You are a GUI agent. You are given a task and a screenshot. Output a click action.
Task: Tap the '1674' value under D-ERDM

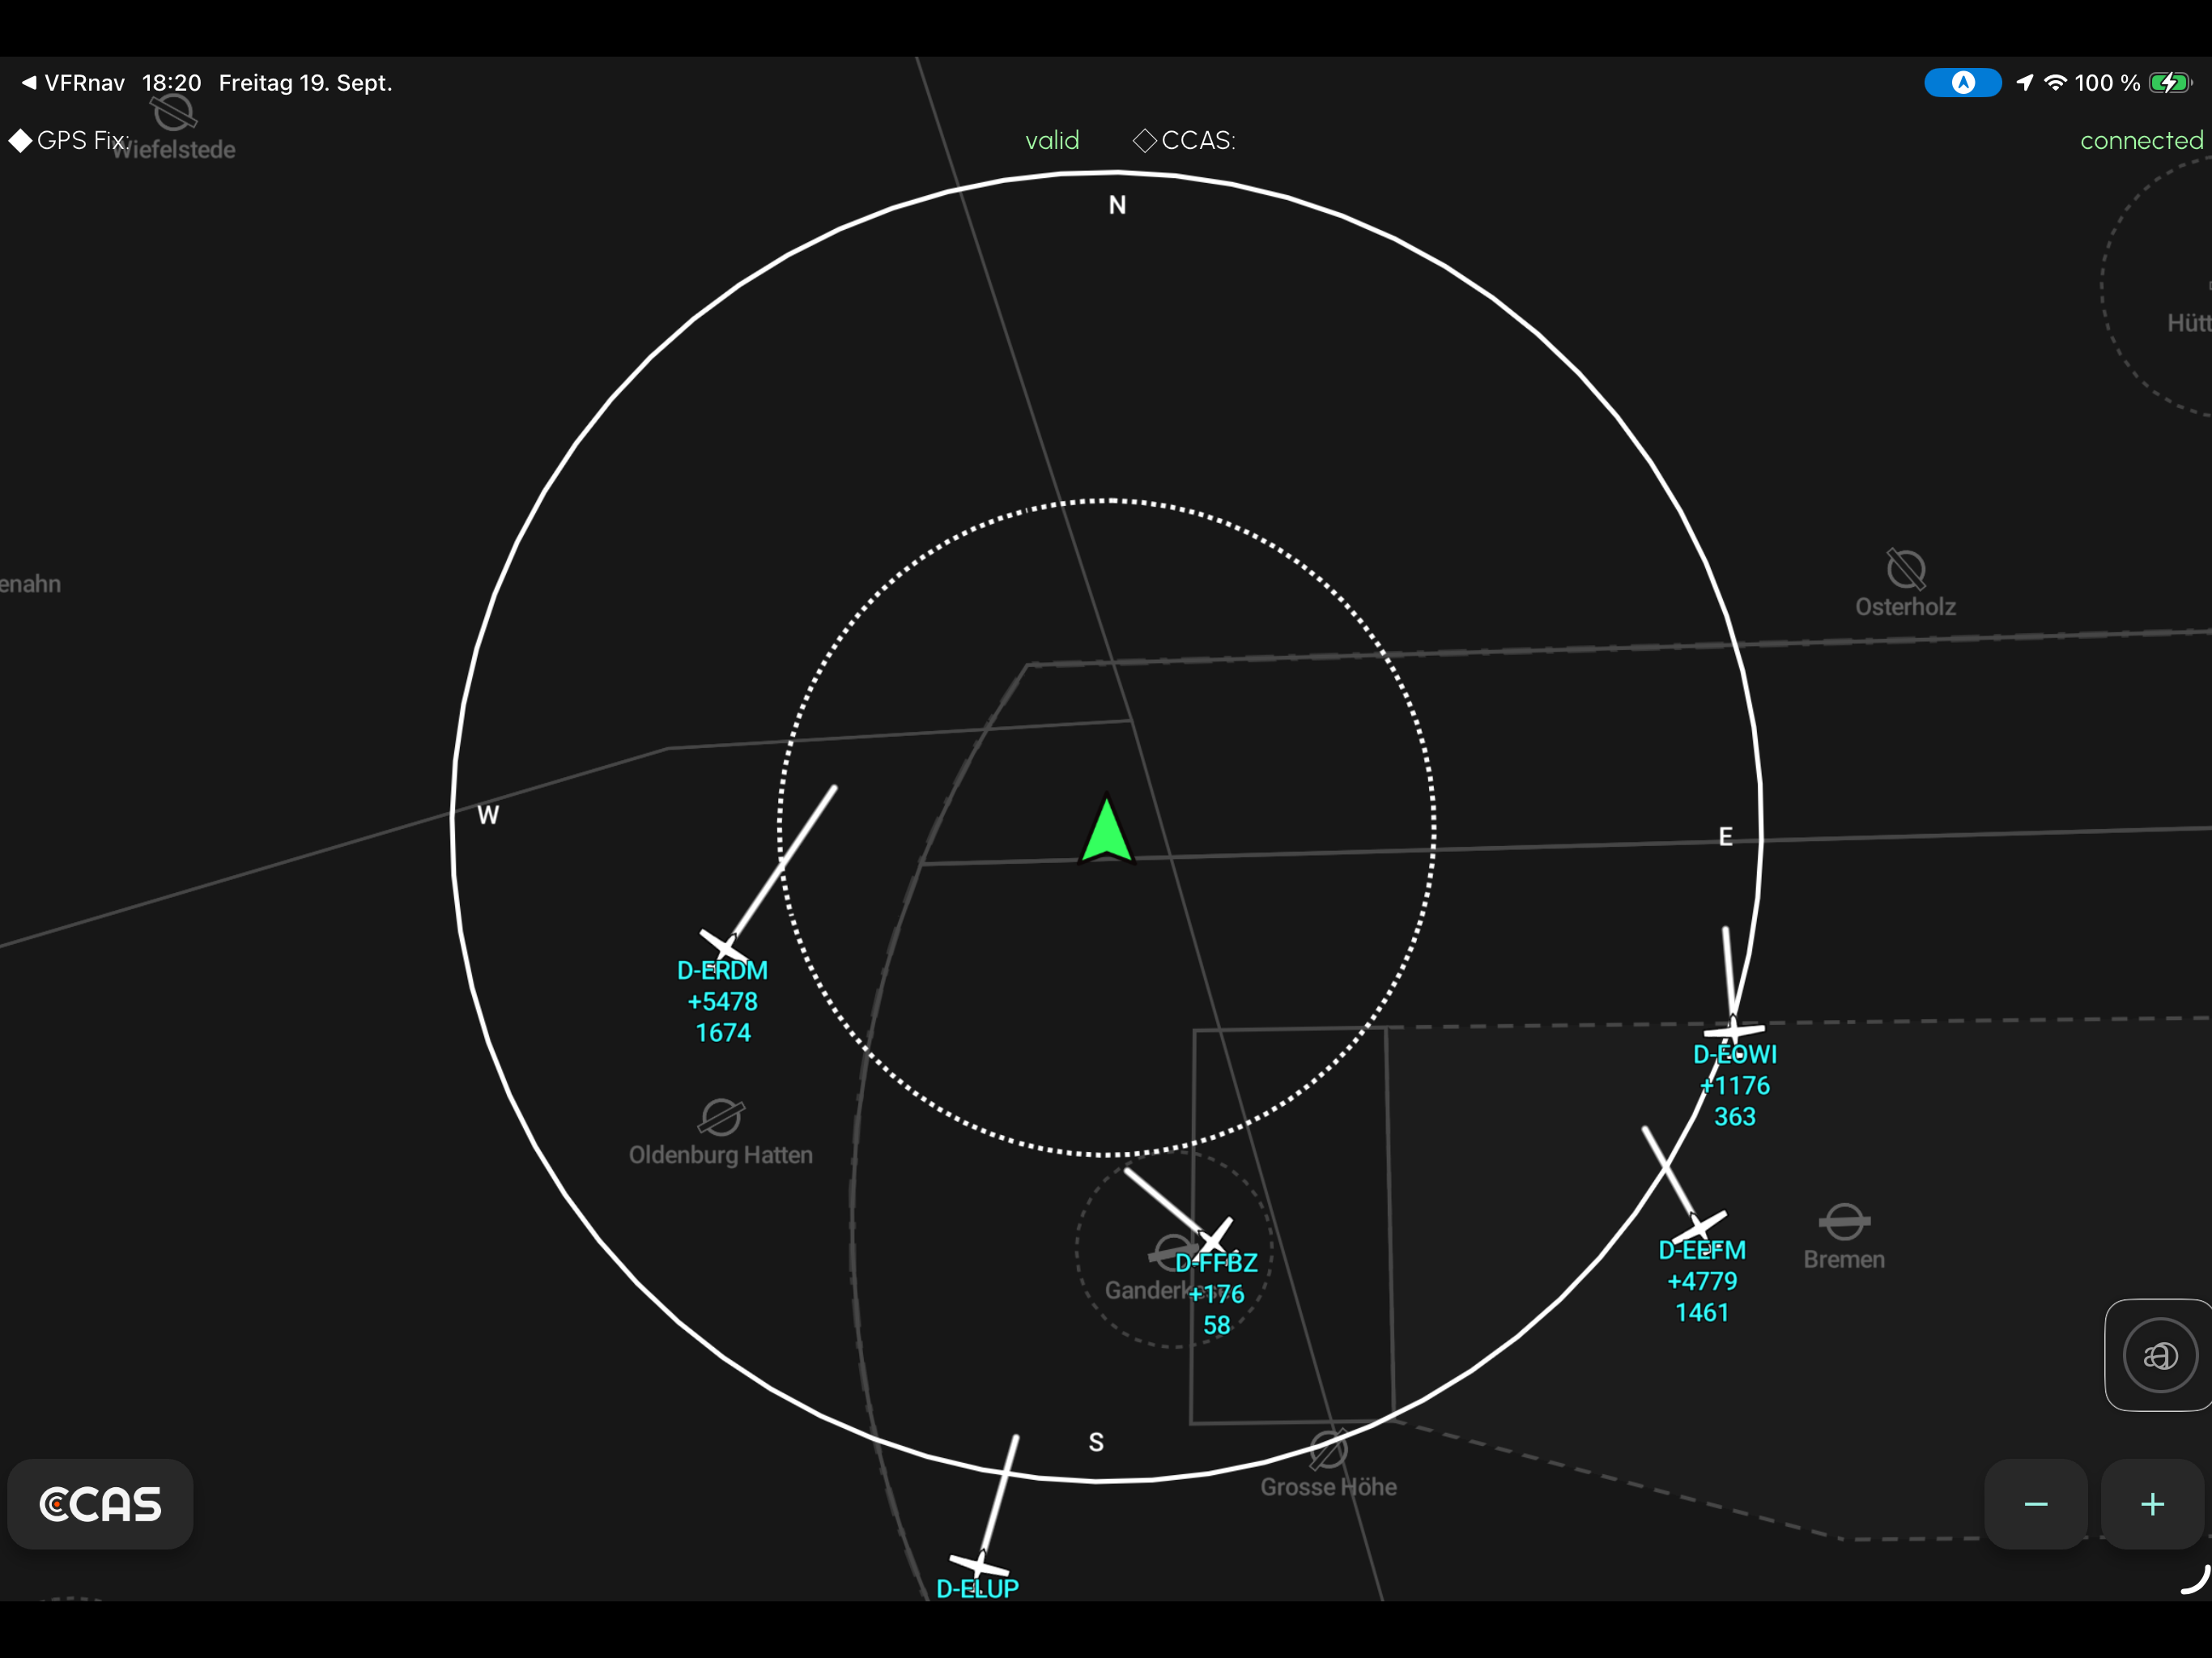click(722, 1032)
